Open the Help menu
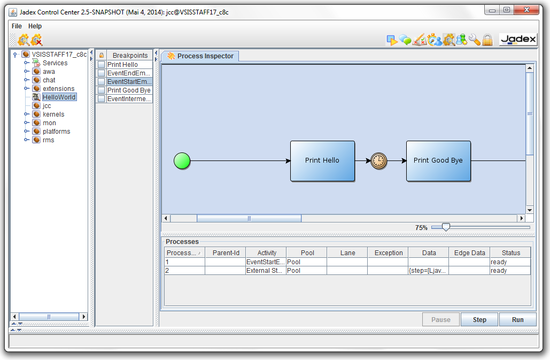 pyautogui.click(x=35, y=26)
